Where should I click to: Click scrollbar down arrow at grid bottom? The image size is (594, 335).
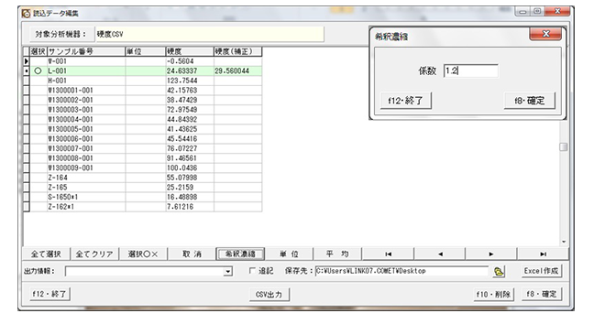pyautogui.click(x=564, y=242)
